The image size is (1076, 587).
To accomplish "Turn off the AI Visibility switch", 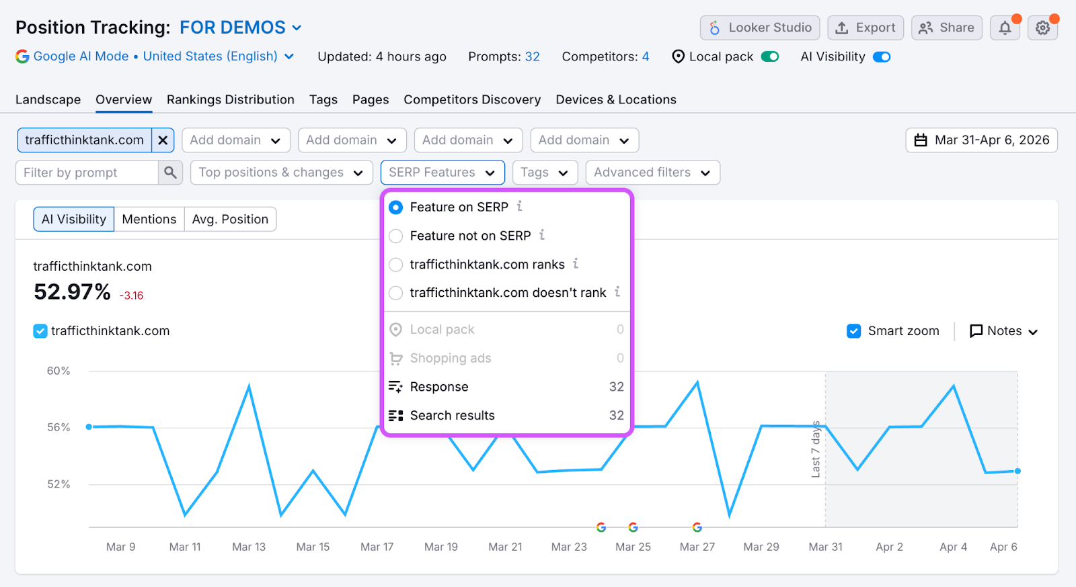I will (x=882, y=57).
